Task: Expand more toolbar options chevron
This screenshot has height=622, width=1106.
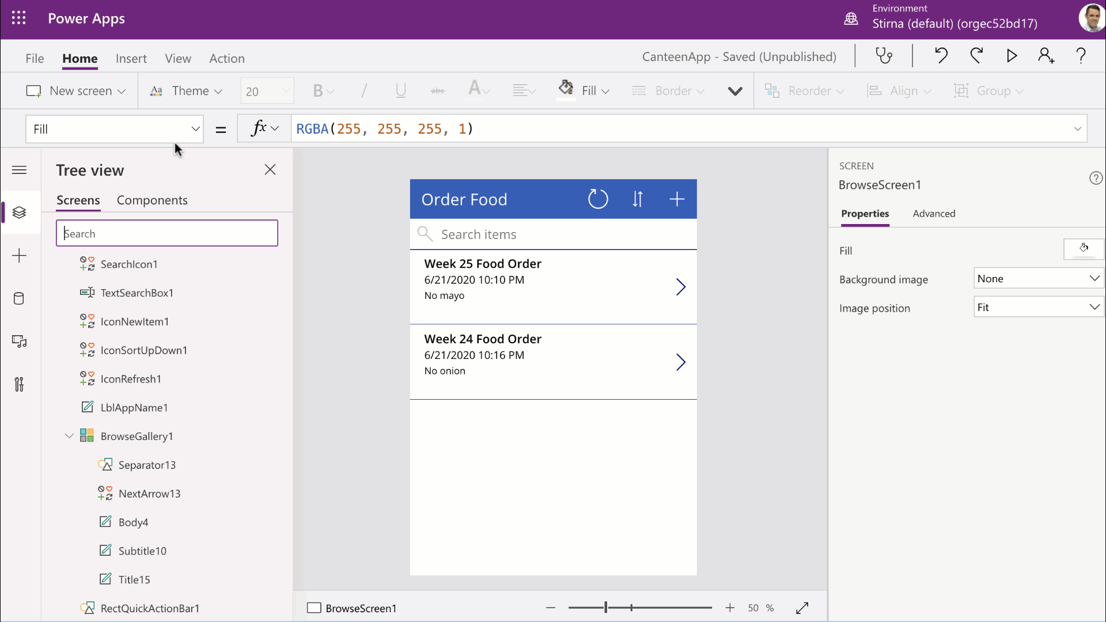Action: [x=735, y=91]
